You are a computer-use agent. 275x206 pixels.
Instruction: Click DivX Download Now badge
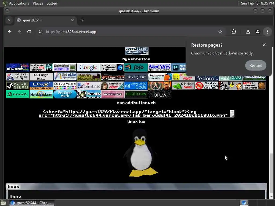coord(41,86)
